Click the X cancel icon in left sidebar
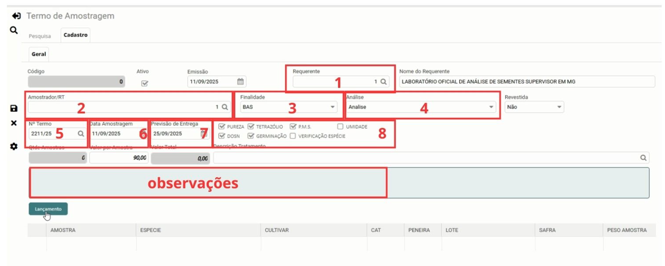Screen dimensions: 665x266 pyautogui.click(x=14, y=123)
